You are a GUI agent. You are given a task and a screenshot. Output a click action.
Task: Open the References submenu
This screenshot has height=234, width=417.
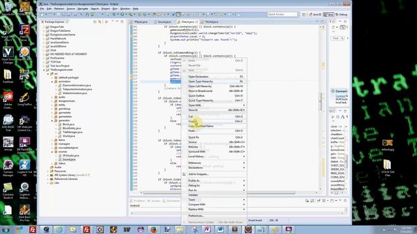point(214,163)
